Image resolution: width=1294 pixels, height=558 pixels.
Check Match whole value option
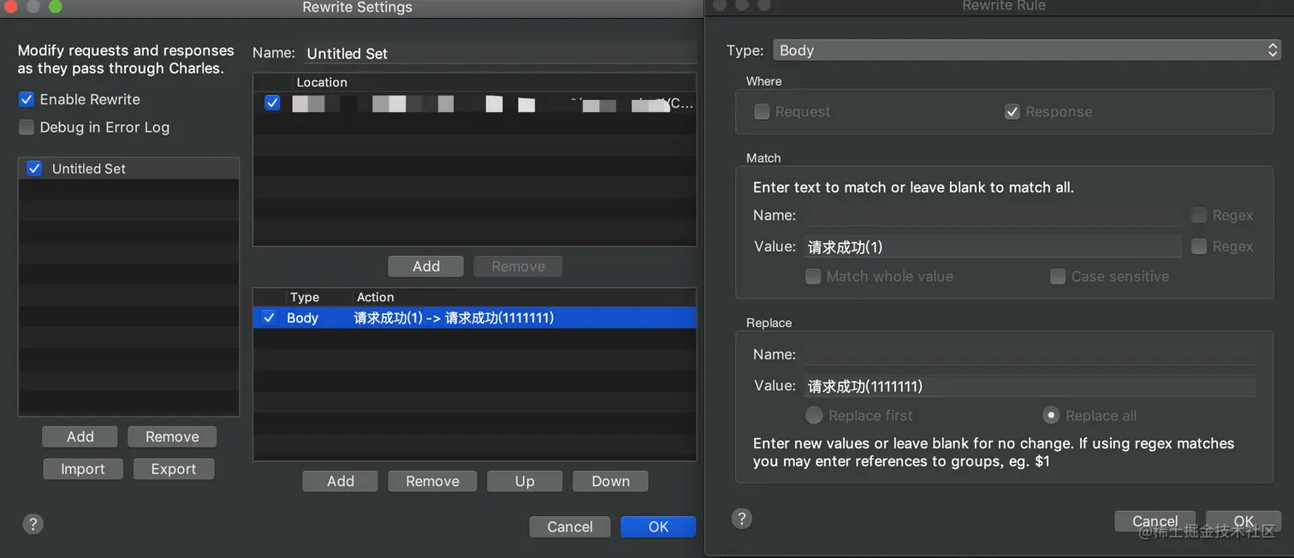[813, 276]
